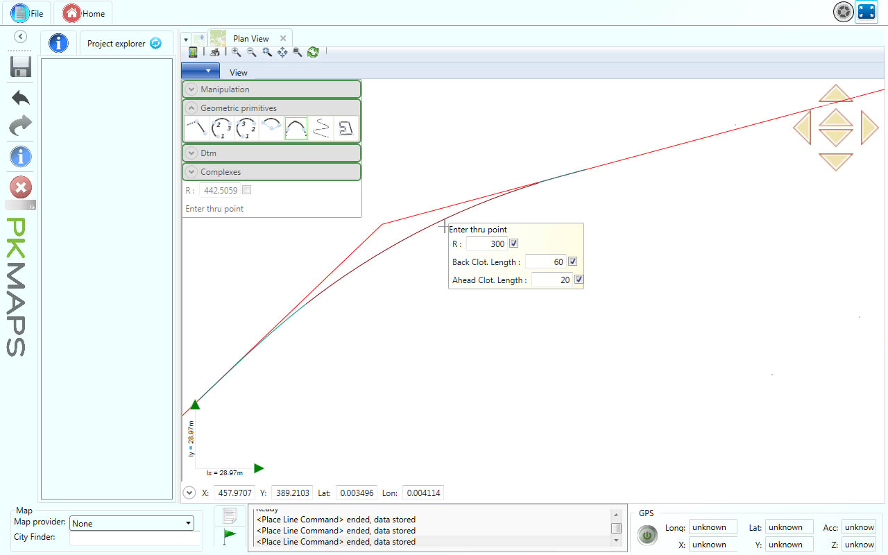Switch to the info tab of the panel
The width and height of the screenshot is (888, 555).
point(58,43)
